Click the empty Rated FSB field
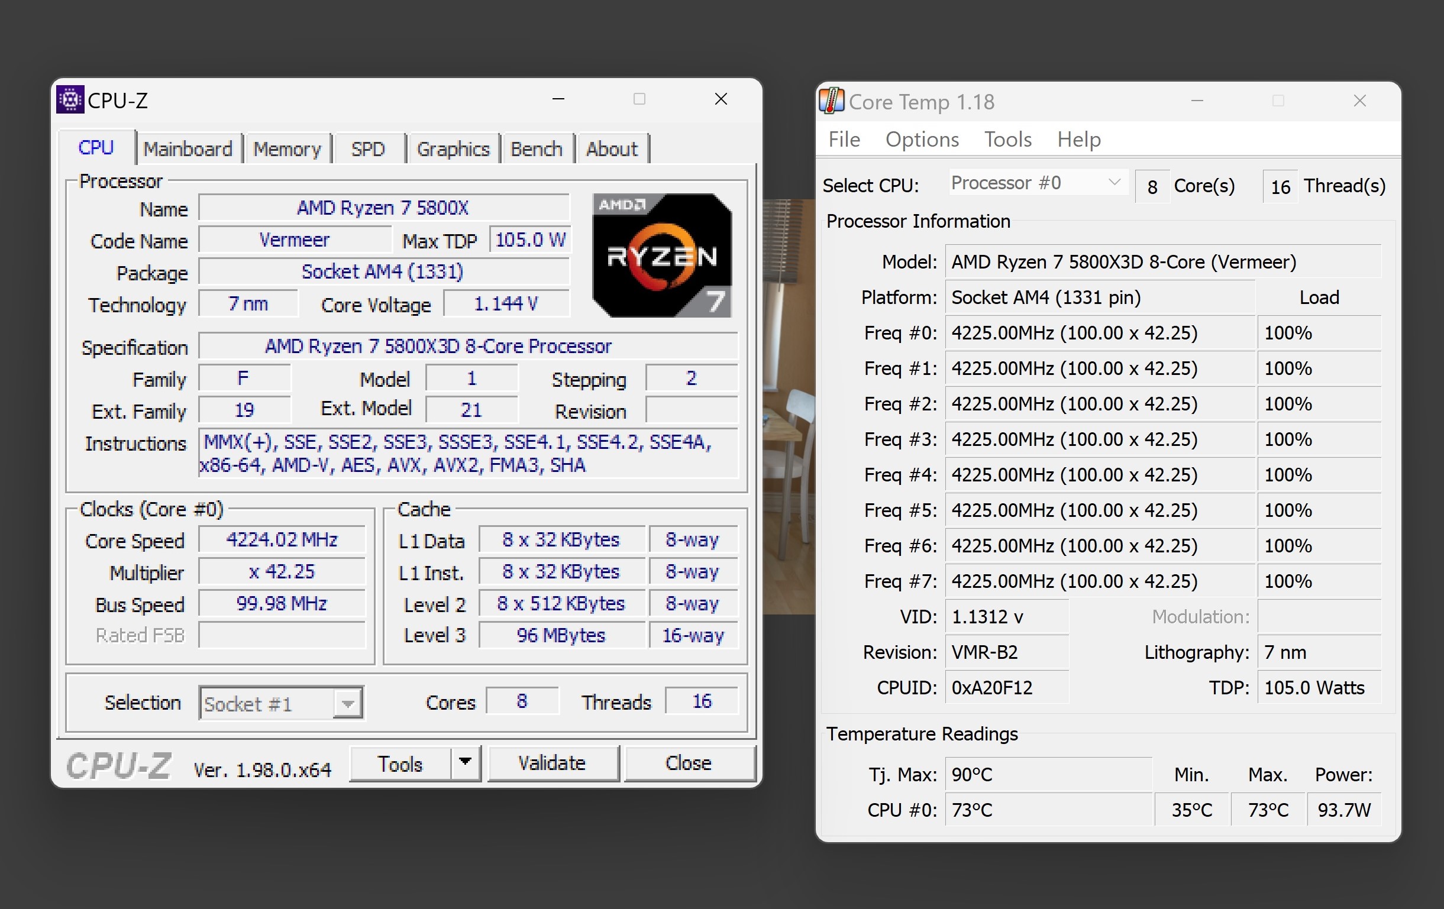The image size is (1444, 909). [282, 635]
